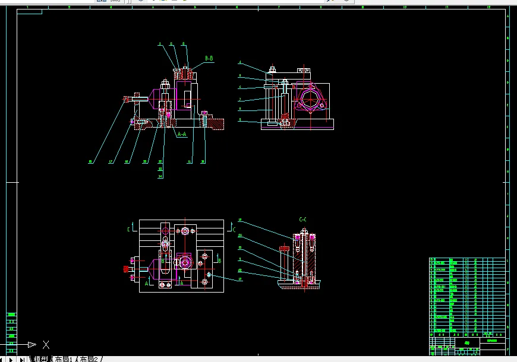Select the B-B section label
The image size is (517, 362).
(209, 58)
